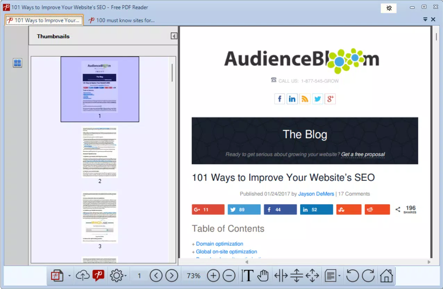Switch to '101 Ways to Improve Your...' tab
This screenshot has width=443, height=289.
(x=44, y=20)
